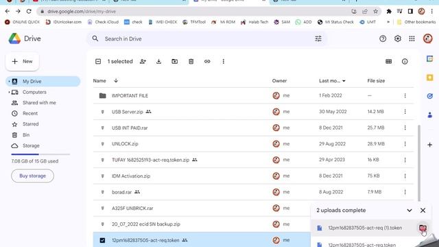Uncheck the 12pm1682837505-act-req.token checkbox
The width and height of the screenshot is (439, 247).
tap(102, 240)
